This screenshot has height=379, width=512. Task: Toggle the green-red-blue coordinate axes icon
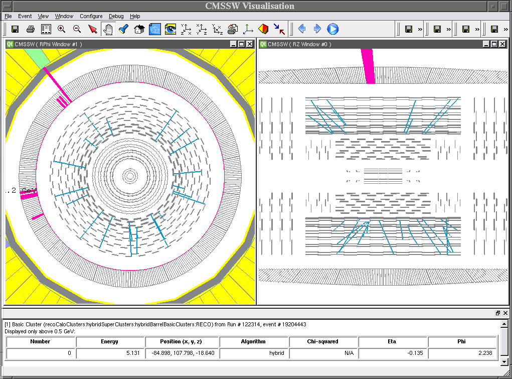point(248,29)
